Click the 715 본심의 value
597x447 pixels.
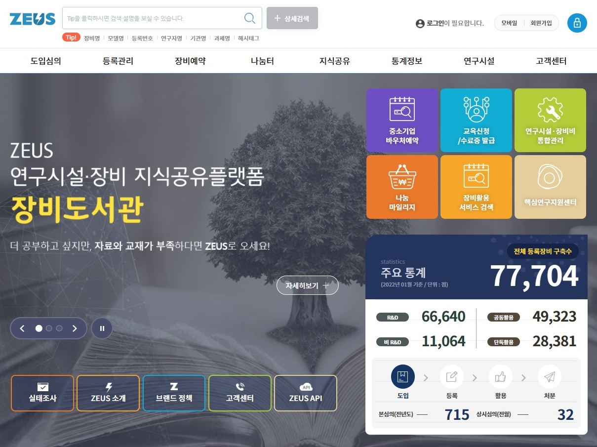coord(457,414)
